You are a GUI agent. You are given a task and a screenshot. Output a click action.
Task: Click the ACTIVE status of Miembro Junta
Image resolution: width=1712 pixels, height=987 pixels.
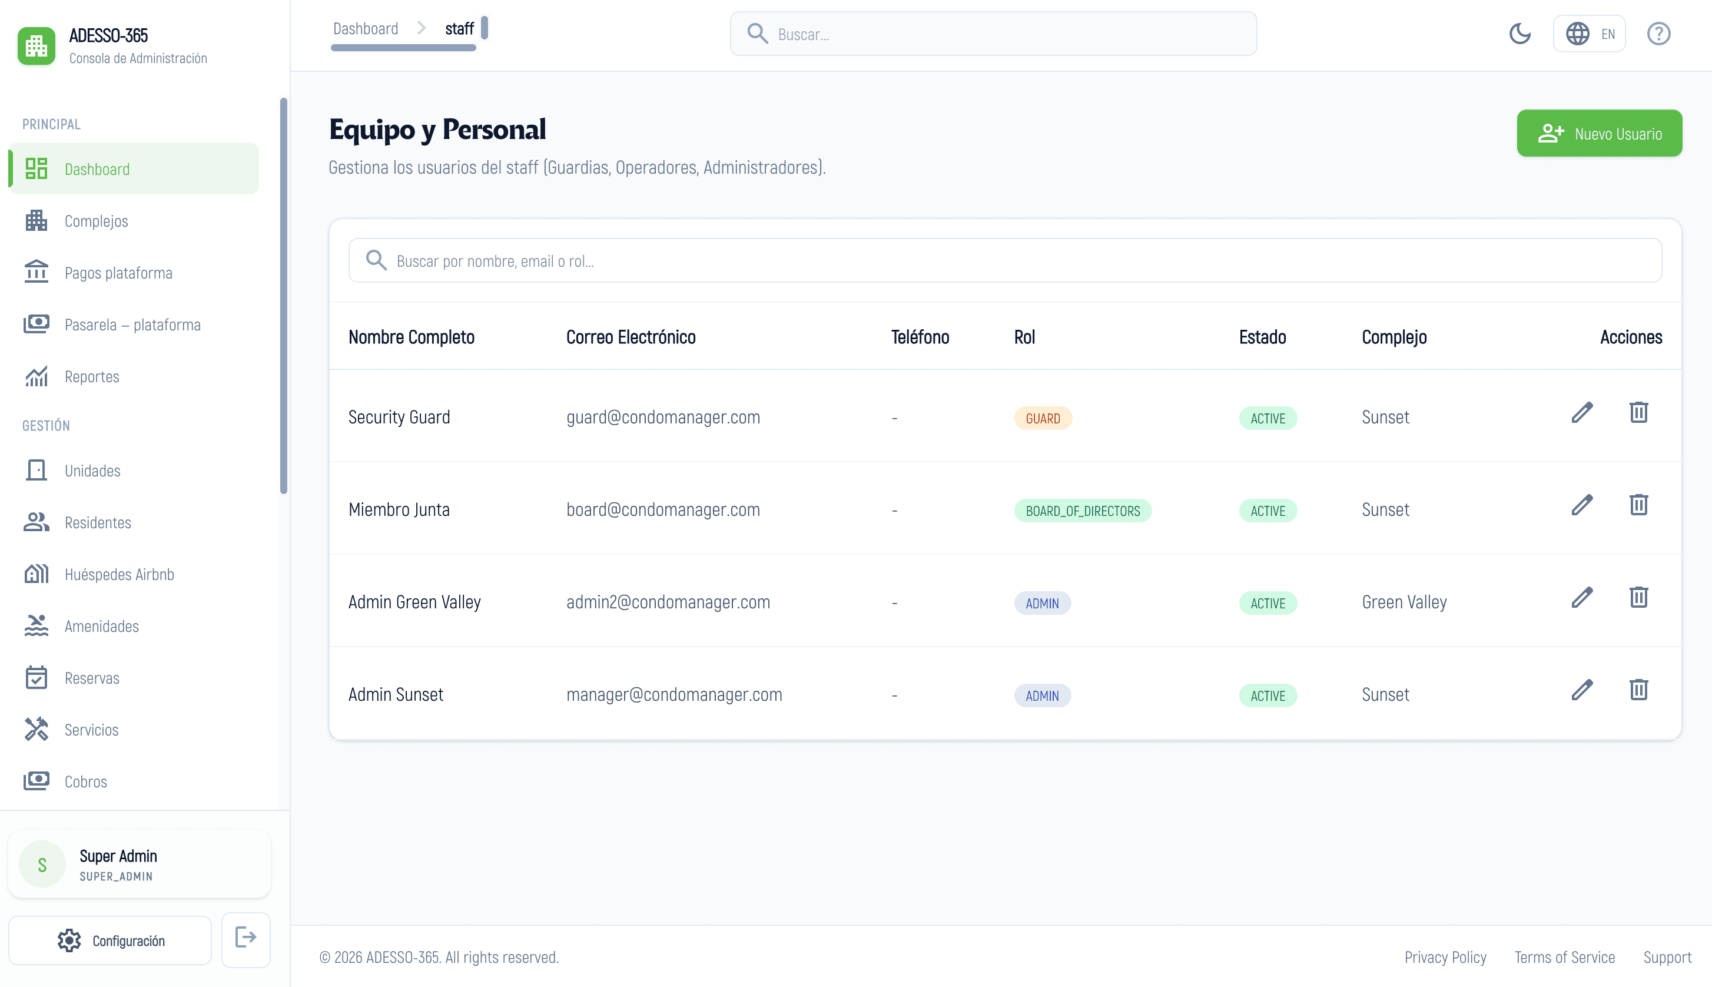(x=1268, y=511)
